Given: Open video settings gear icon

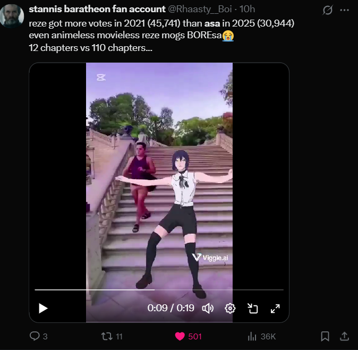Looking at the screenshot, I should (230, 309).
